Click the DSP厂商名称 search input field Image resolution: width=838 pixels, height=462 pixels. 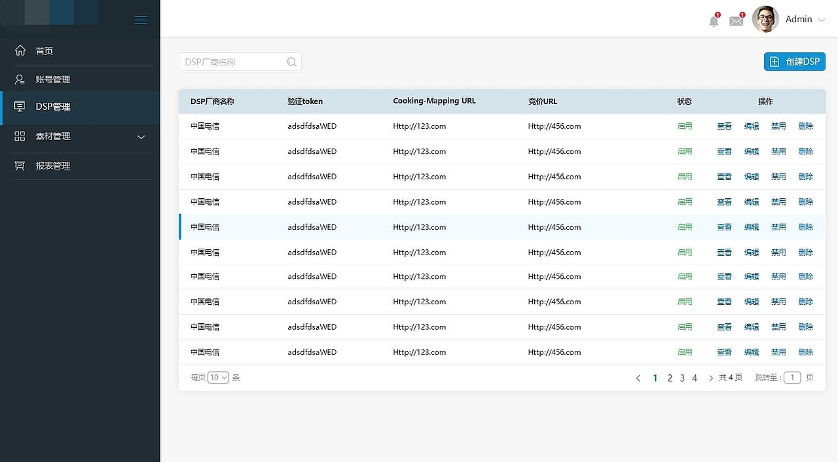tap(240, 62)
